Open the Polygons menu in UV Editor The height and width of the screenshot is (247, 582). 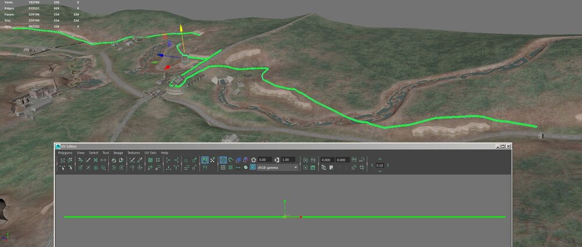(66, 153)
